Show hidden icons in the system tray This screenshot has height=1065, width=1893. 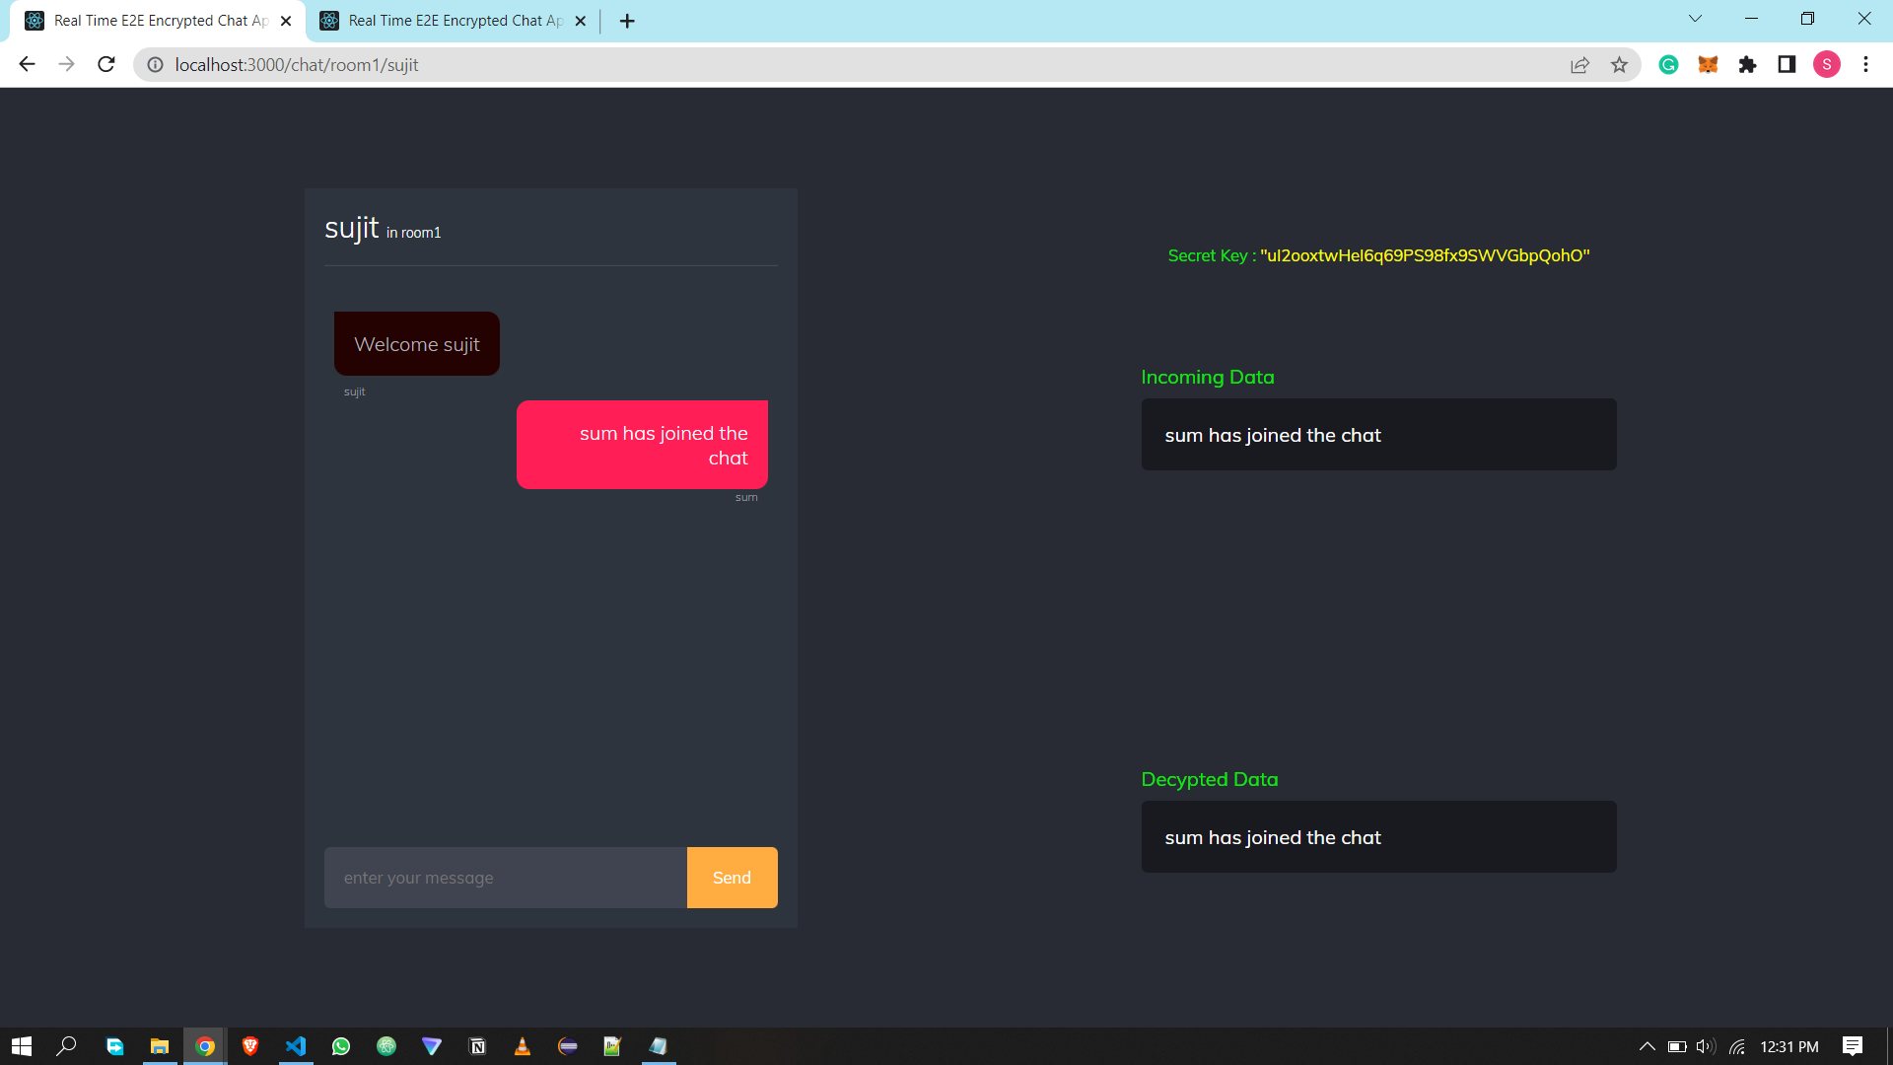coord(1647,1046)
